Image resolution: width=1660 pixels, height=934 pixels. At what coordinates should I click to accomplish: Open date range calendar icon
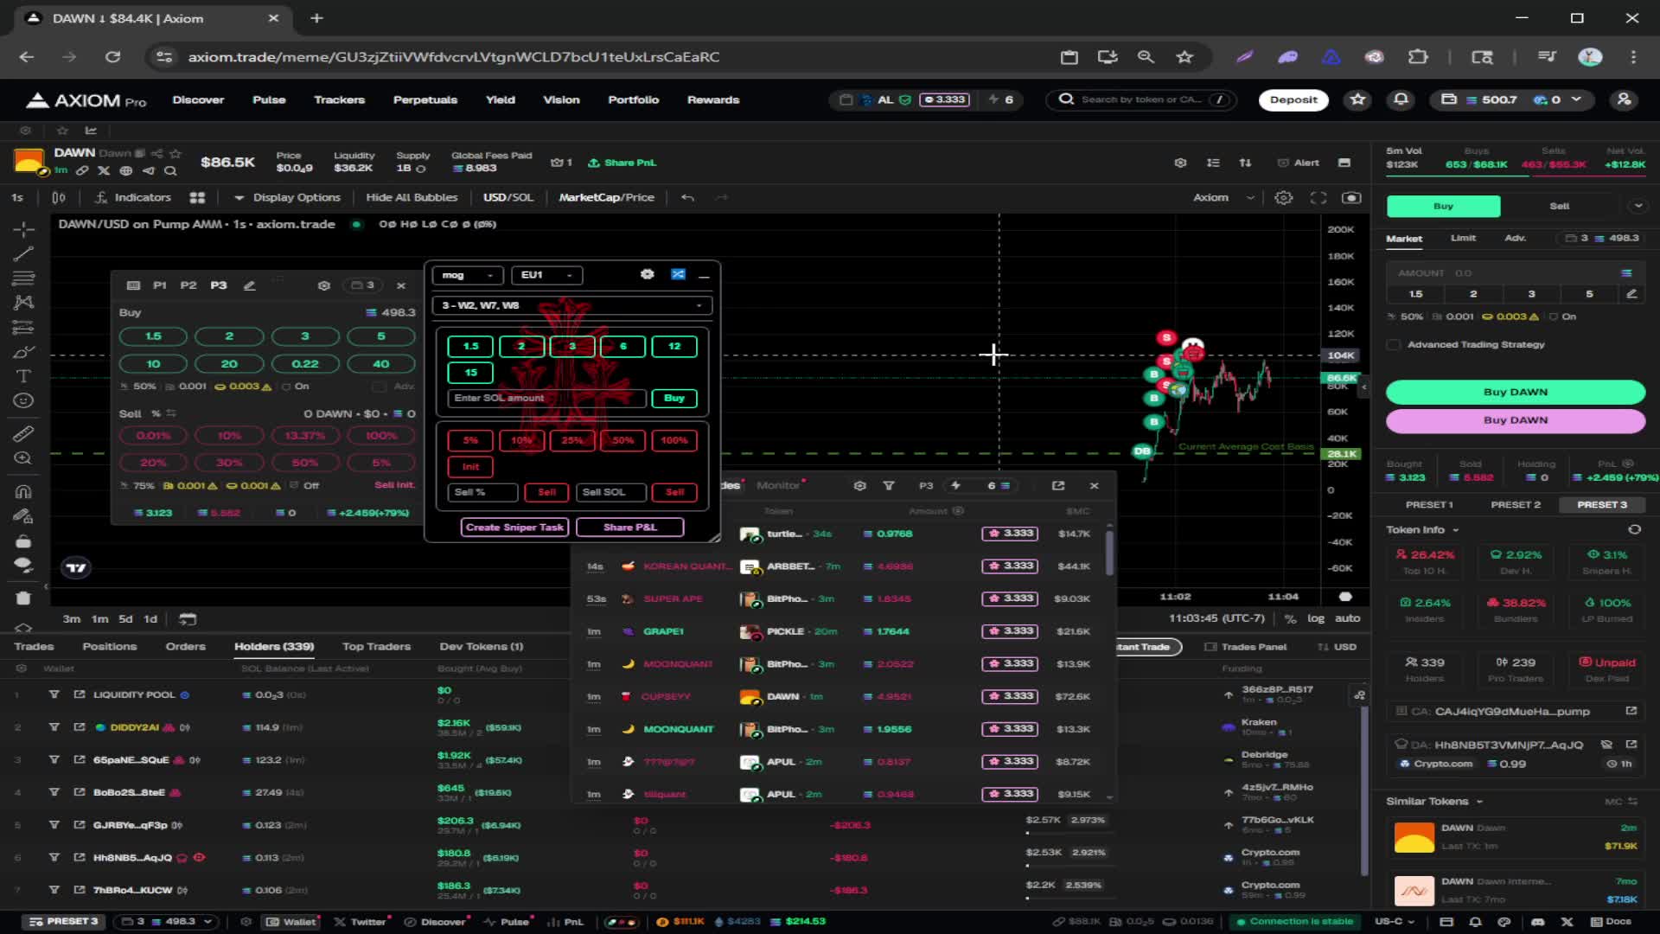point(188,619)
